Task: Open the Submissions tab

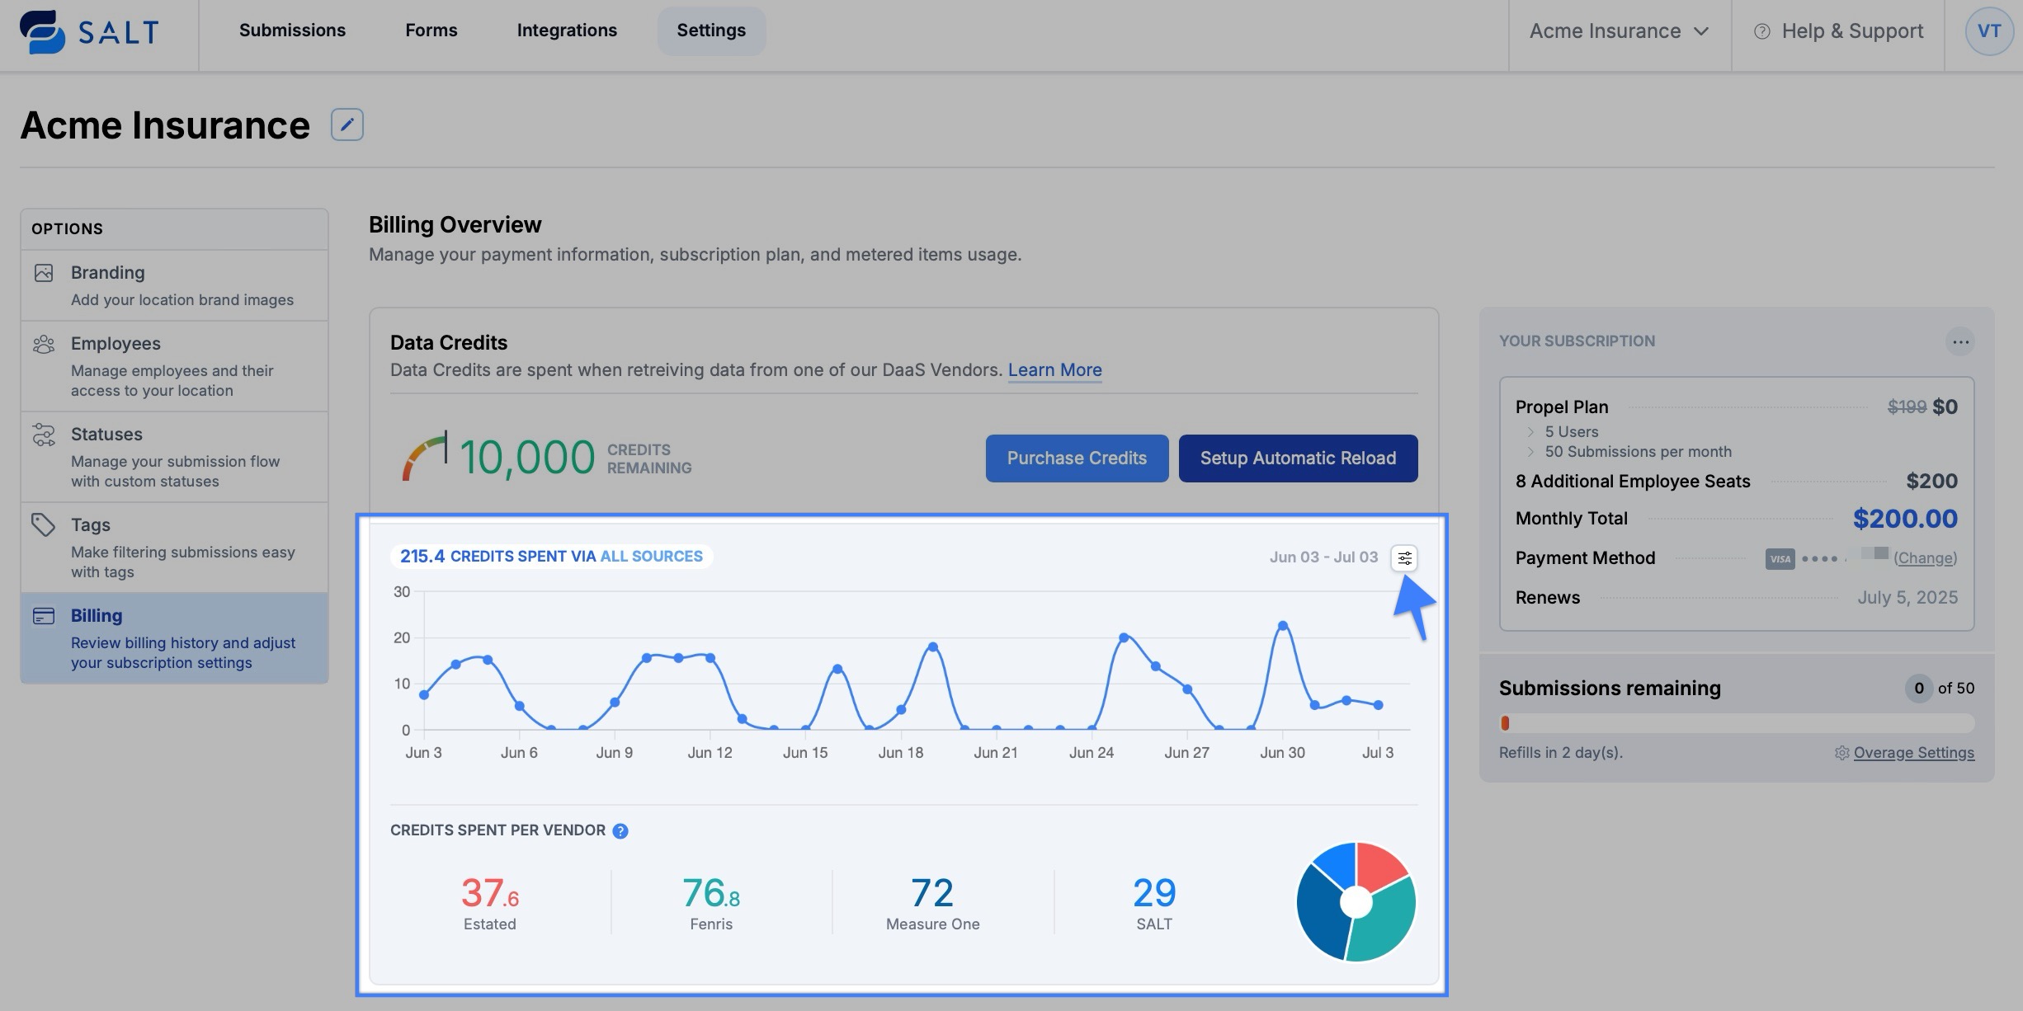Action: click(x=293, y=31)
